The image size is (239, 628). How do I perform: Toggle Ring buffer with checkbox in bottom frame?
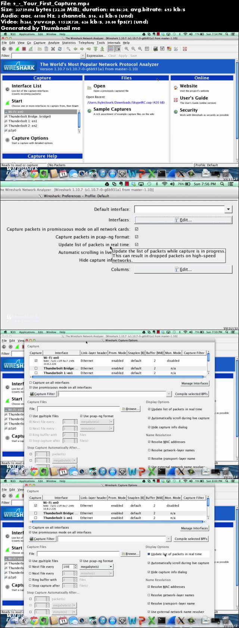pos(30,580)
